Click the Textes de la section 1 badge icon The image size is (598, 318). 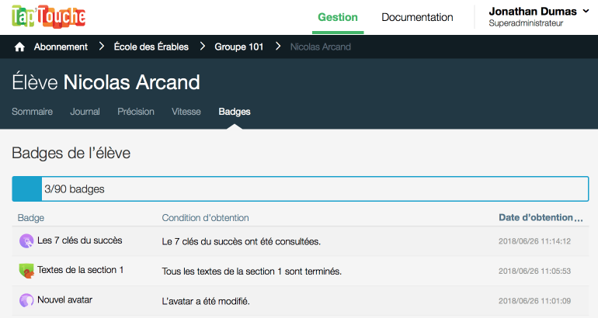click(26, 271)
